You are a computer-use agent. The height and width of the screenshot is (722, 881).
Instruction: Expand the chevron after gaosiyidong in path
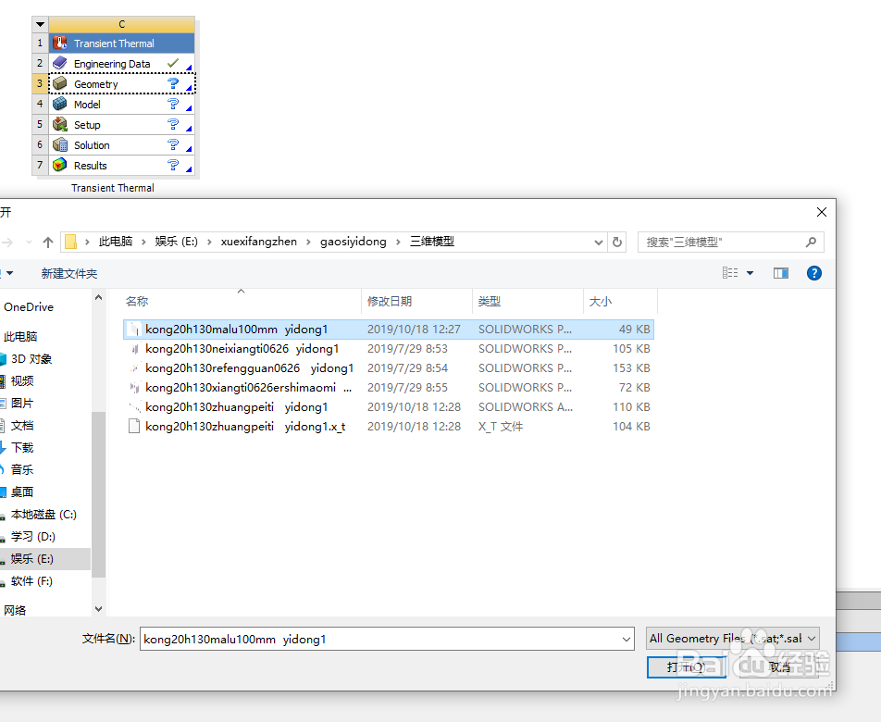398,243
